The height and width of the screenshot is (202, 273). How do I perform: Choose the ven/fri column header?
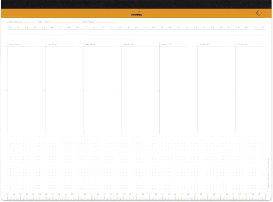point(167,44)
